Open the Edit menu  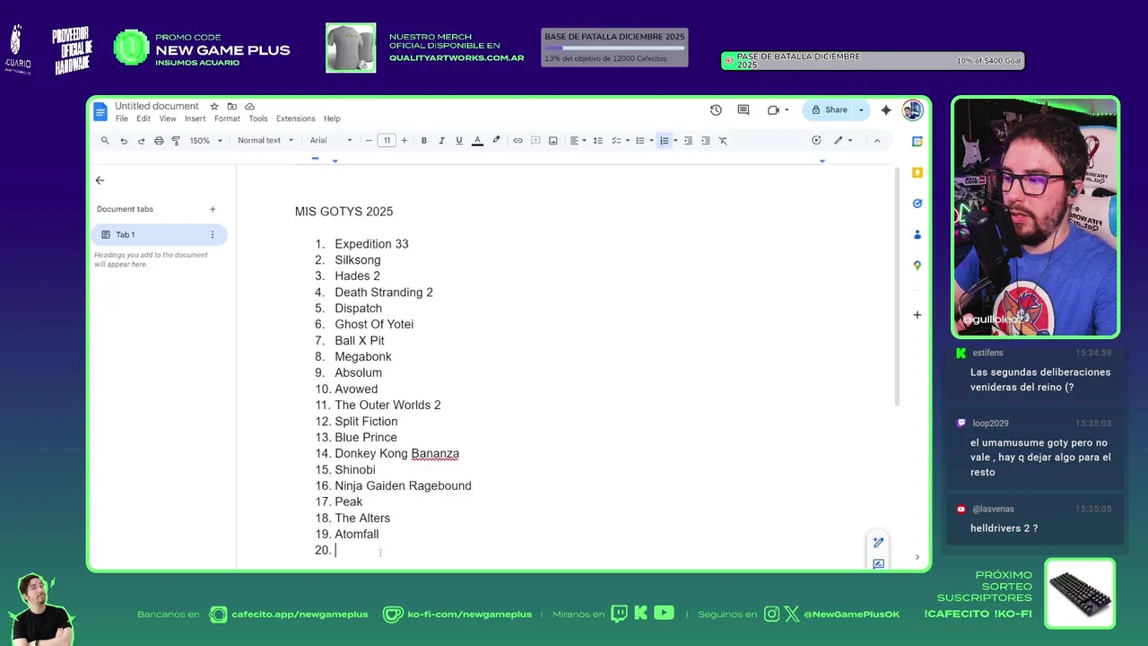[143, 118]
